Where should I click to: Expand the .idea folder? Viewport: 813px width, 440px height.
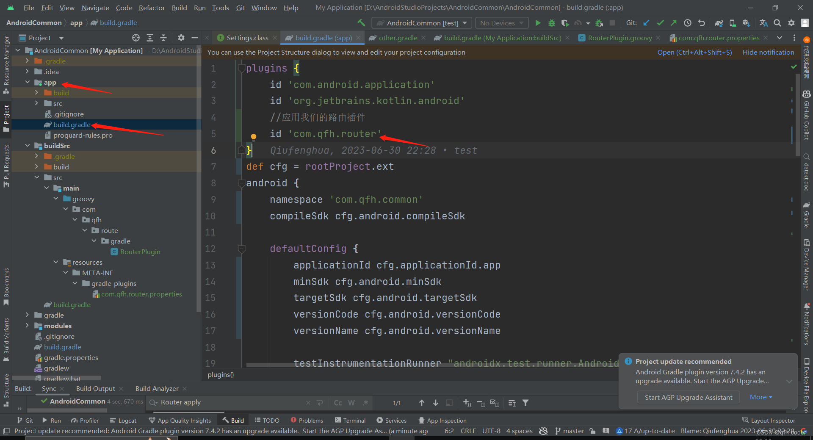point(28,72)
